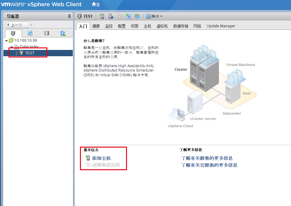Select Datacenter in the navigator tree
291x206 pixels.
[x=29, y=46]
